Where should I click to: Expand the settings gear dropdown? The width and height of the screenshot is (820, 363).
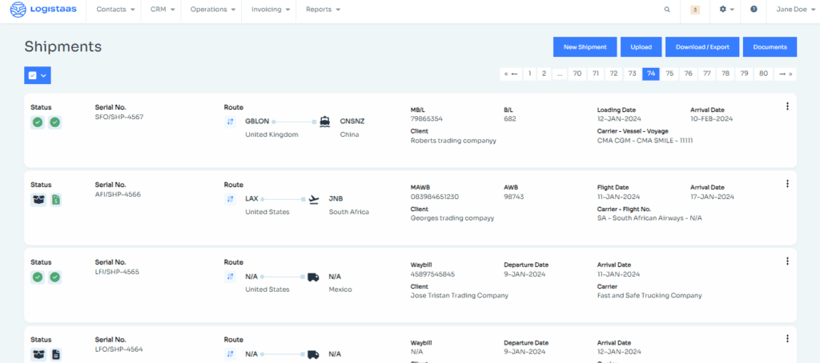click(x=726, y=10)
